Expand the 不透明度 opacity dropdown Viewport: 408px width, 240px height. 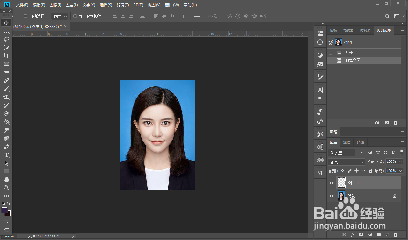[400, 162]
